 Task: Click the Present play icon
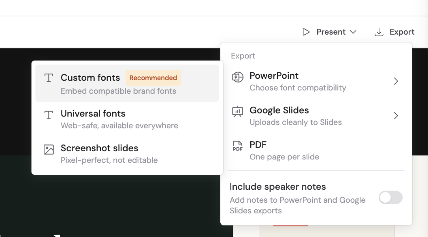(306, 32)
